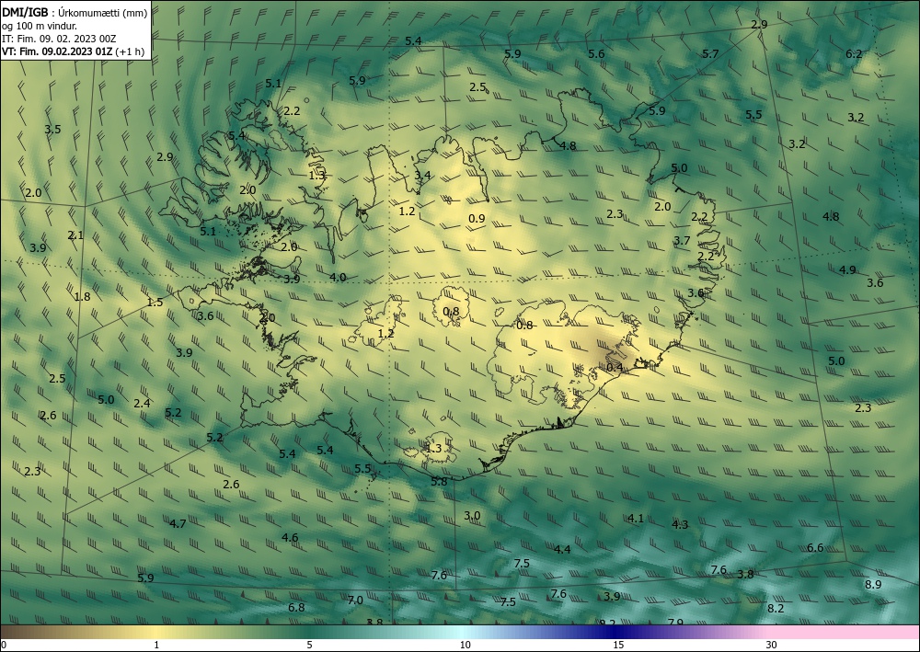Click the map value 4.6

pos(290,538)
